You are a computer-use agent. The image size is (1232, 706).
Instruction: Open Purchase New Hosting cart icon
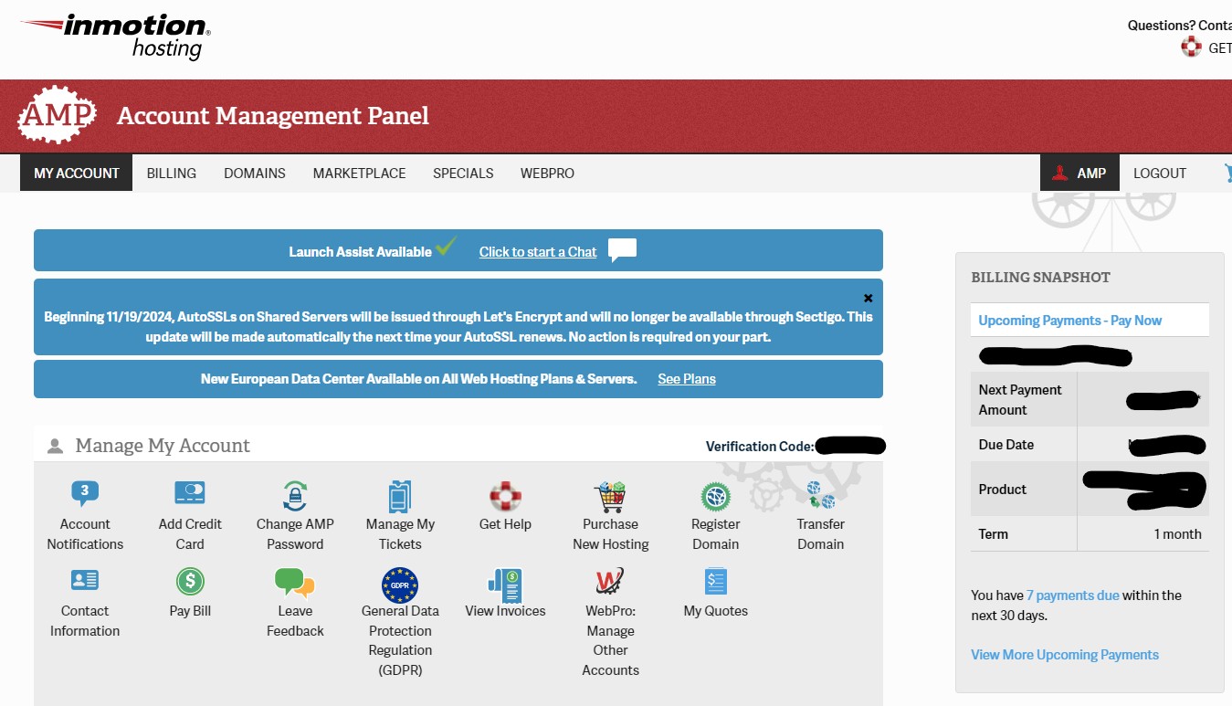pos(610,497)
